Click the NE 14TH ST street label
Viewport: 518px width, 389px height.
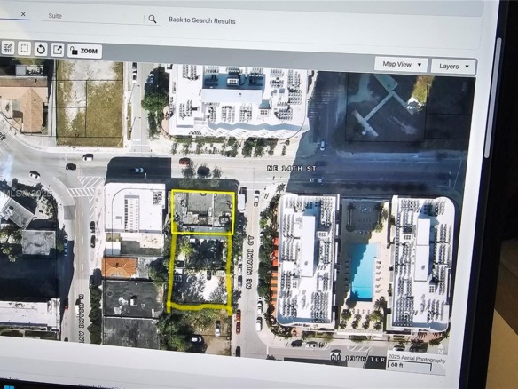click(291, 169)
